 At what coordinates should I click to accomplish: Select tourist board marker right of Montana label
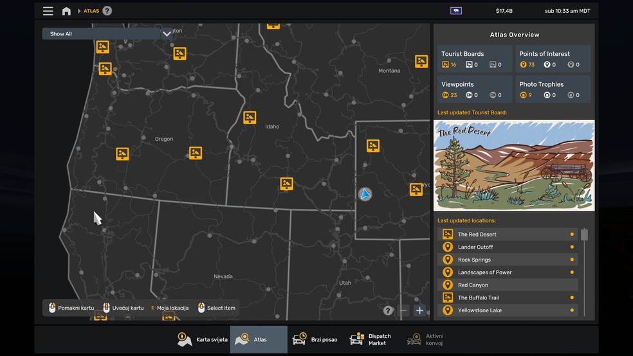(421, 61)
